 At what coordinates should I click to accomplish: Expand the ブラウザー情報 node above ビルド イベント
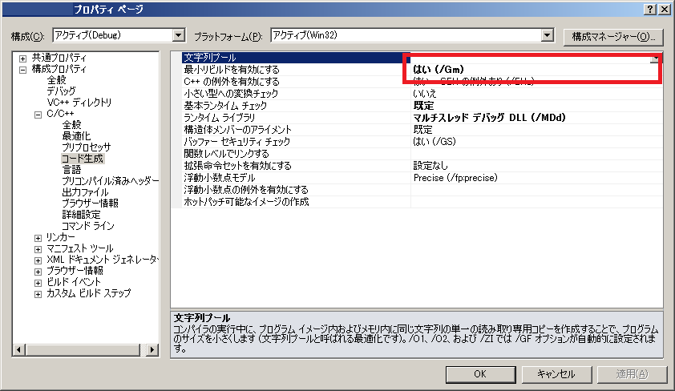[x=38, y=272]
